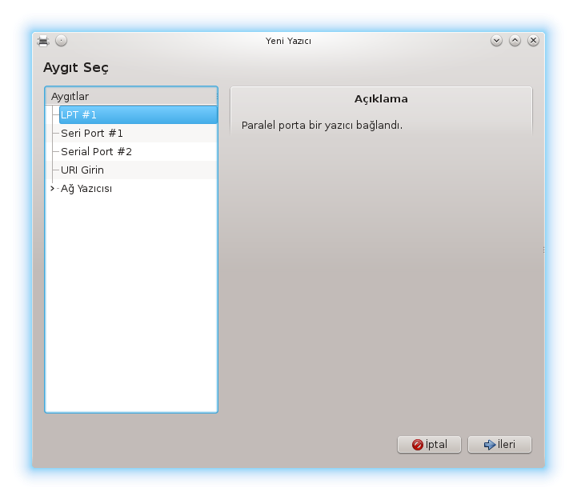Screen dimensions: 577x500
Task: Click the Aygıt Seç page title
Action: point(76,68)
